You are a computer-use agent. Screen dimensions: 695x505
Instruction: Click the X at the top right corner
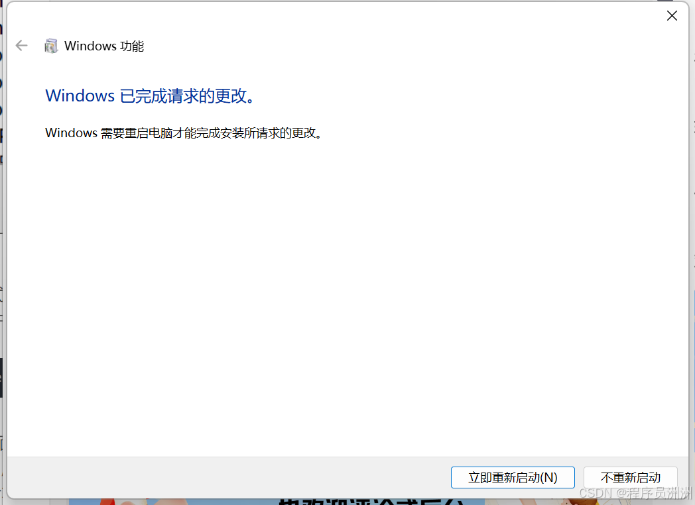tap(672, 15)
